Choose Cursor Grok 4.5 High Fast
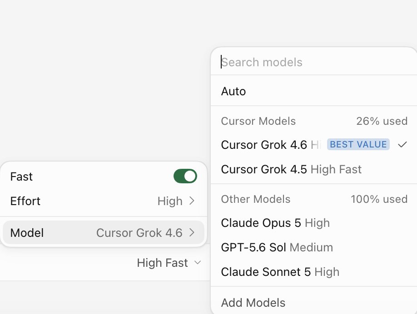 (314, 169)
